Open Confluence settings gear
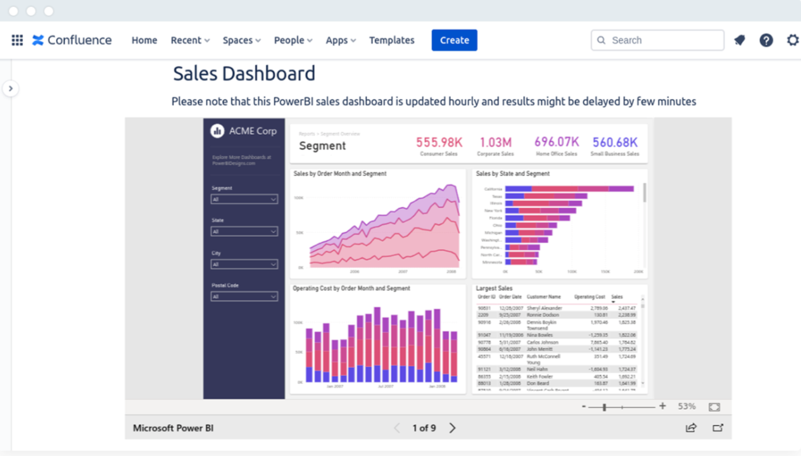 tap(792, 40)
